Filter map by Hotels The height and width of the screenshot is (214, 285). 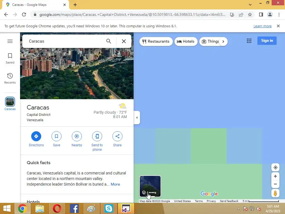tap(186, 42)
